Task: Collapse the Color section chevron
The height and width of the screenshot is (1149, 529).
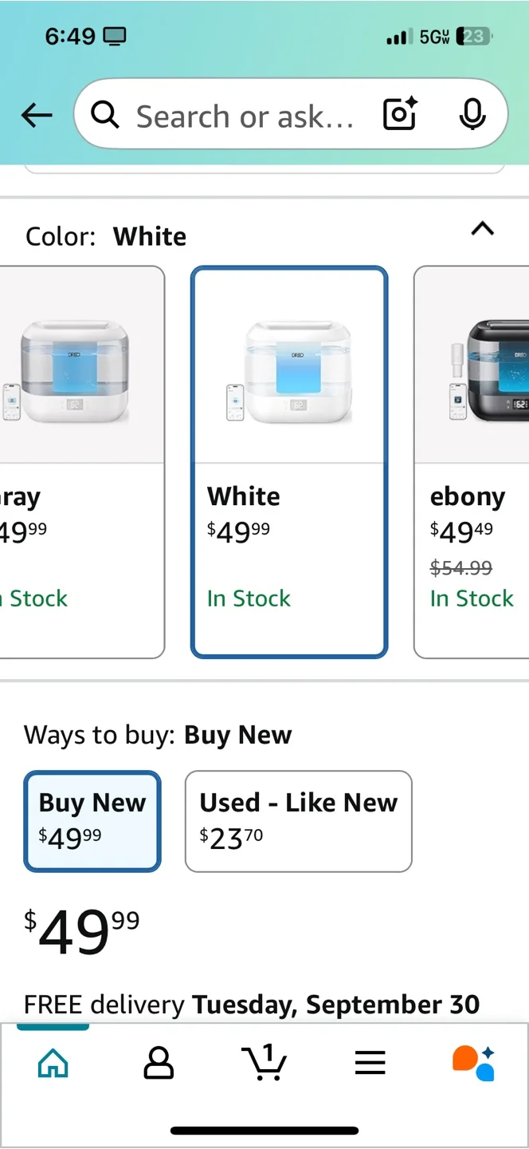Action: pyautogui.click(x=483, y=230)
